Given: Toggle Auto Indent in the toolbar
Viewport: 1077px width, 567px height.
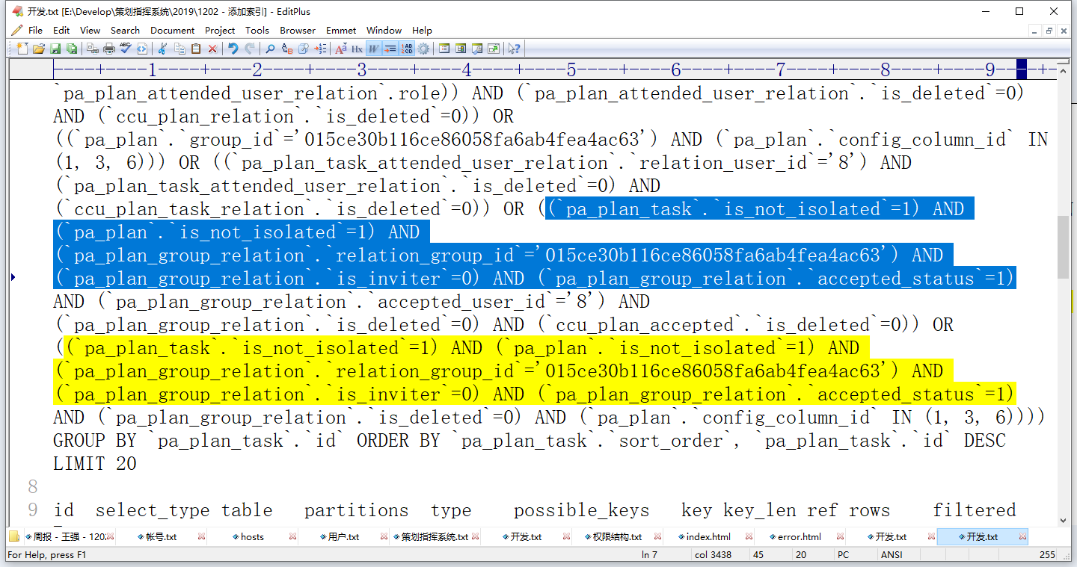Looking at the screenshot, I should [390, 49].
